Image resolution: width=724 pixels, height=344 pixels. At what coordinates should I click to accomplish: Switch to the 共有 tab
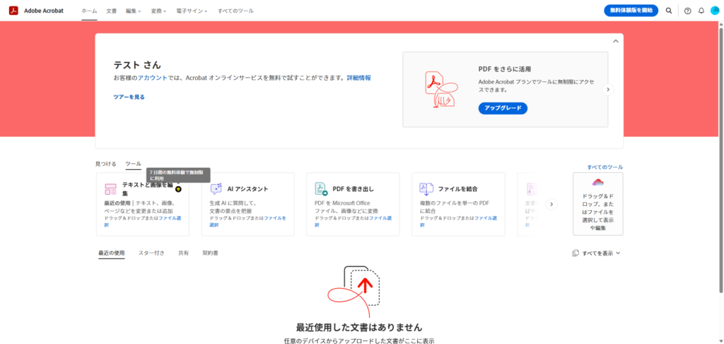183,253
